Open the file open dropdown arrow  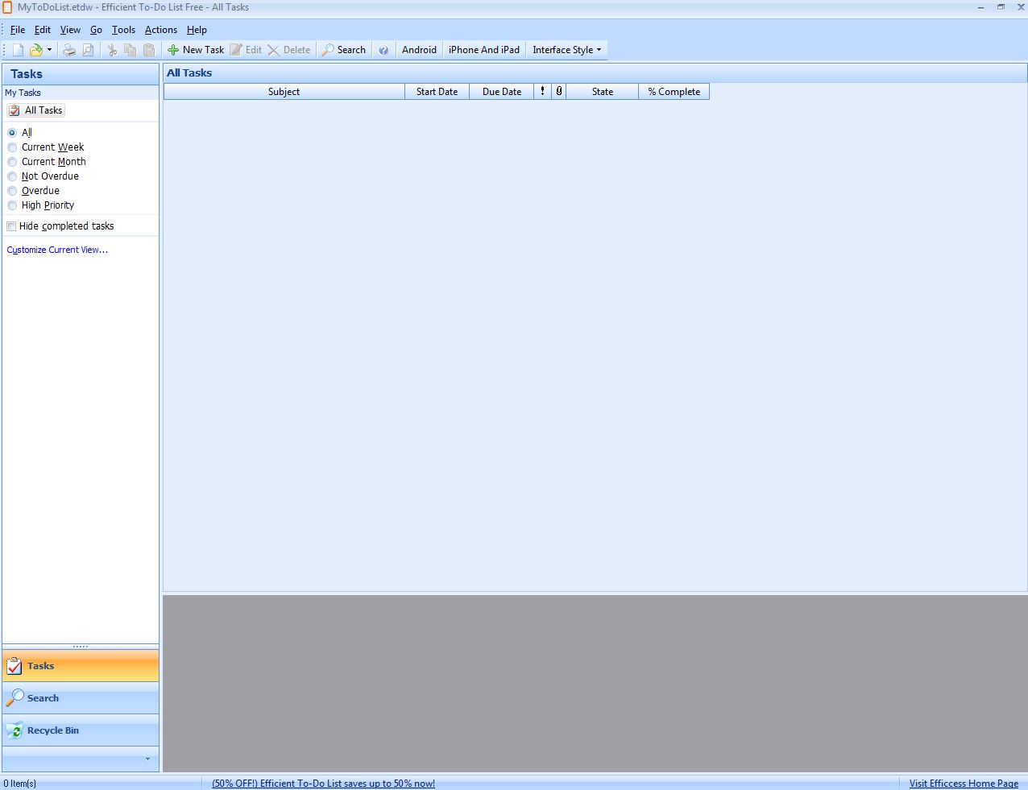tap(50, 49)
